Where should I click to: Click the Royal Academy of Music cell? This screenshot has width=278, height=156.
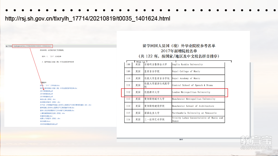[198, 78]
